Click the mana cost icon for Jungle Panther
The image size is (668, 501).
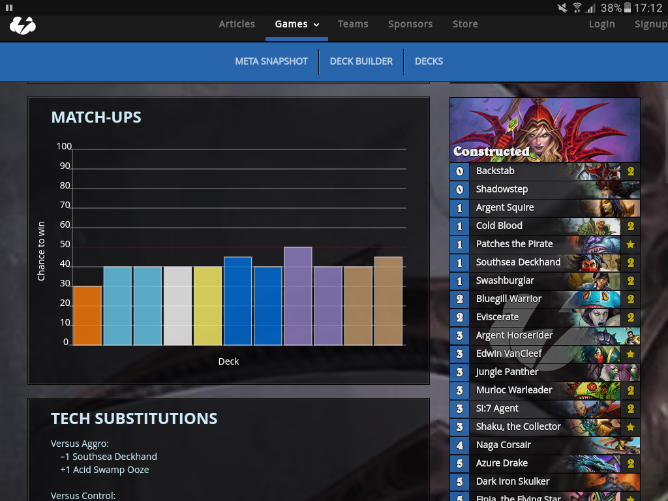[460, 372]
